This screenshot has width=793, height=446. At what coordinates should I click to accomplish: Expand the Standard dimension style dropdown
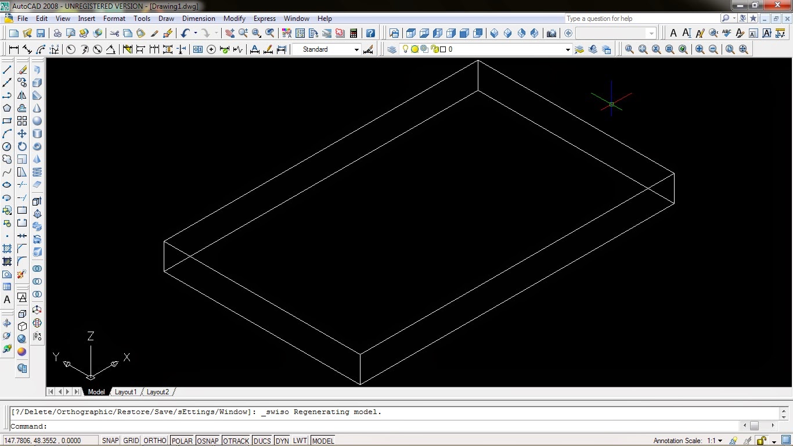(x=356, y=50)
